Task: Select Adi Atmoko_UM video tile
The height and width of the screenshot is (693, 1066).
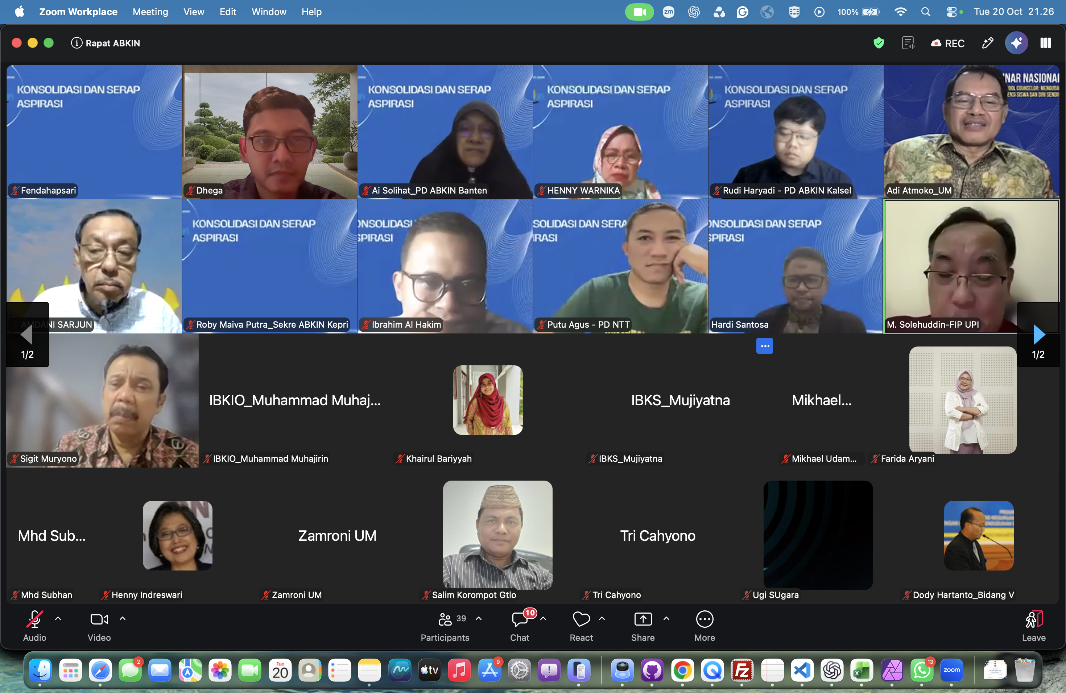Action: pyautogui.click(x=971, y=132)
